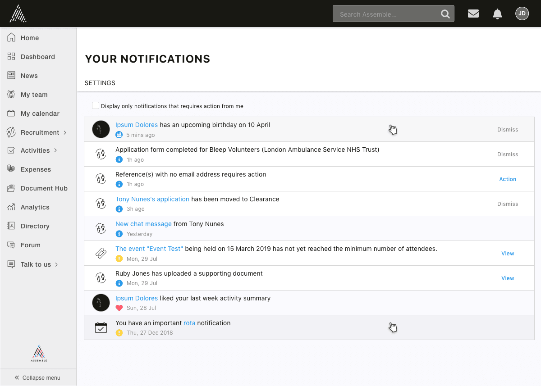
Task: Click the Assemble logo at the sidebar bottom
Action: pos(39,354)
